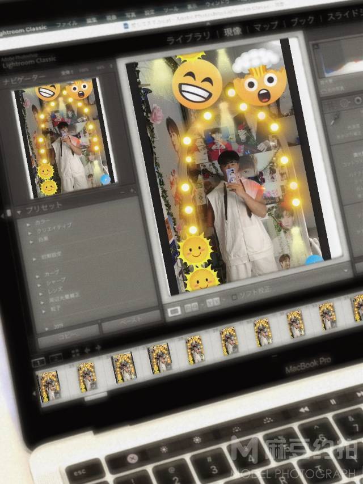Screen dimensions: 363x484
Task: Collapse the プリセット panel
Action: (x=19, y=213)
